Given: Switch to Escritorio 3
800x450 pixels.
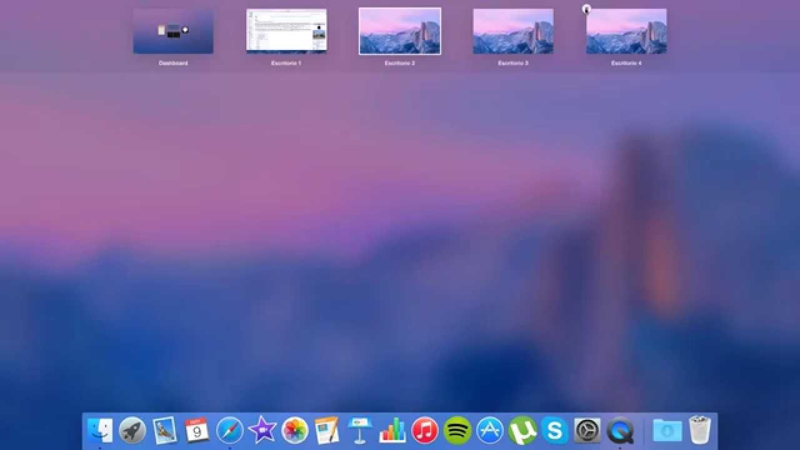Looking at the screenshot, I should click(x=513, y=31).
